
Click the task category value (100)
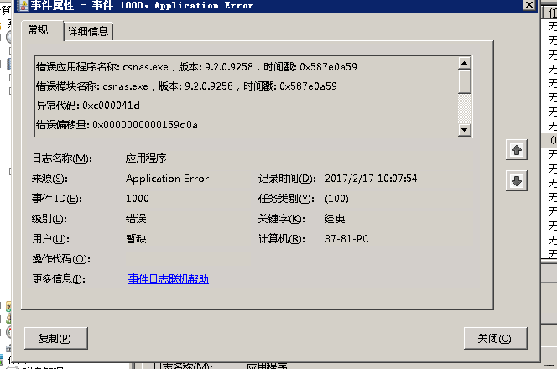[x=336, y=199]
